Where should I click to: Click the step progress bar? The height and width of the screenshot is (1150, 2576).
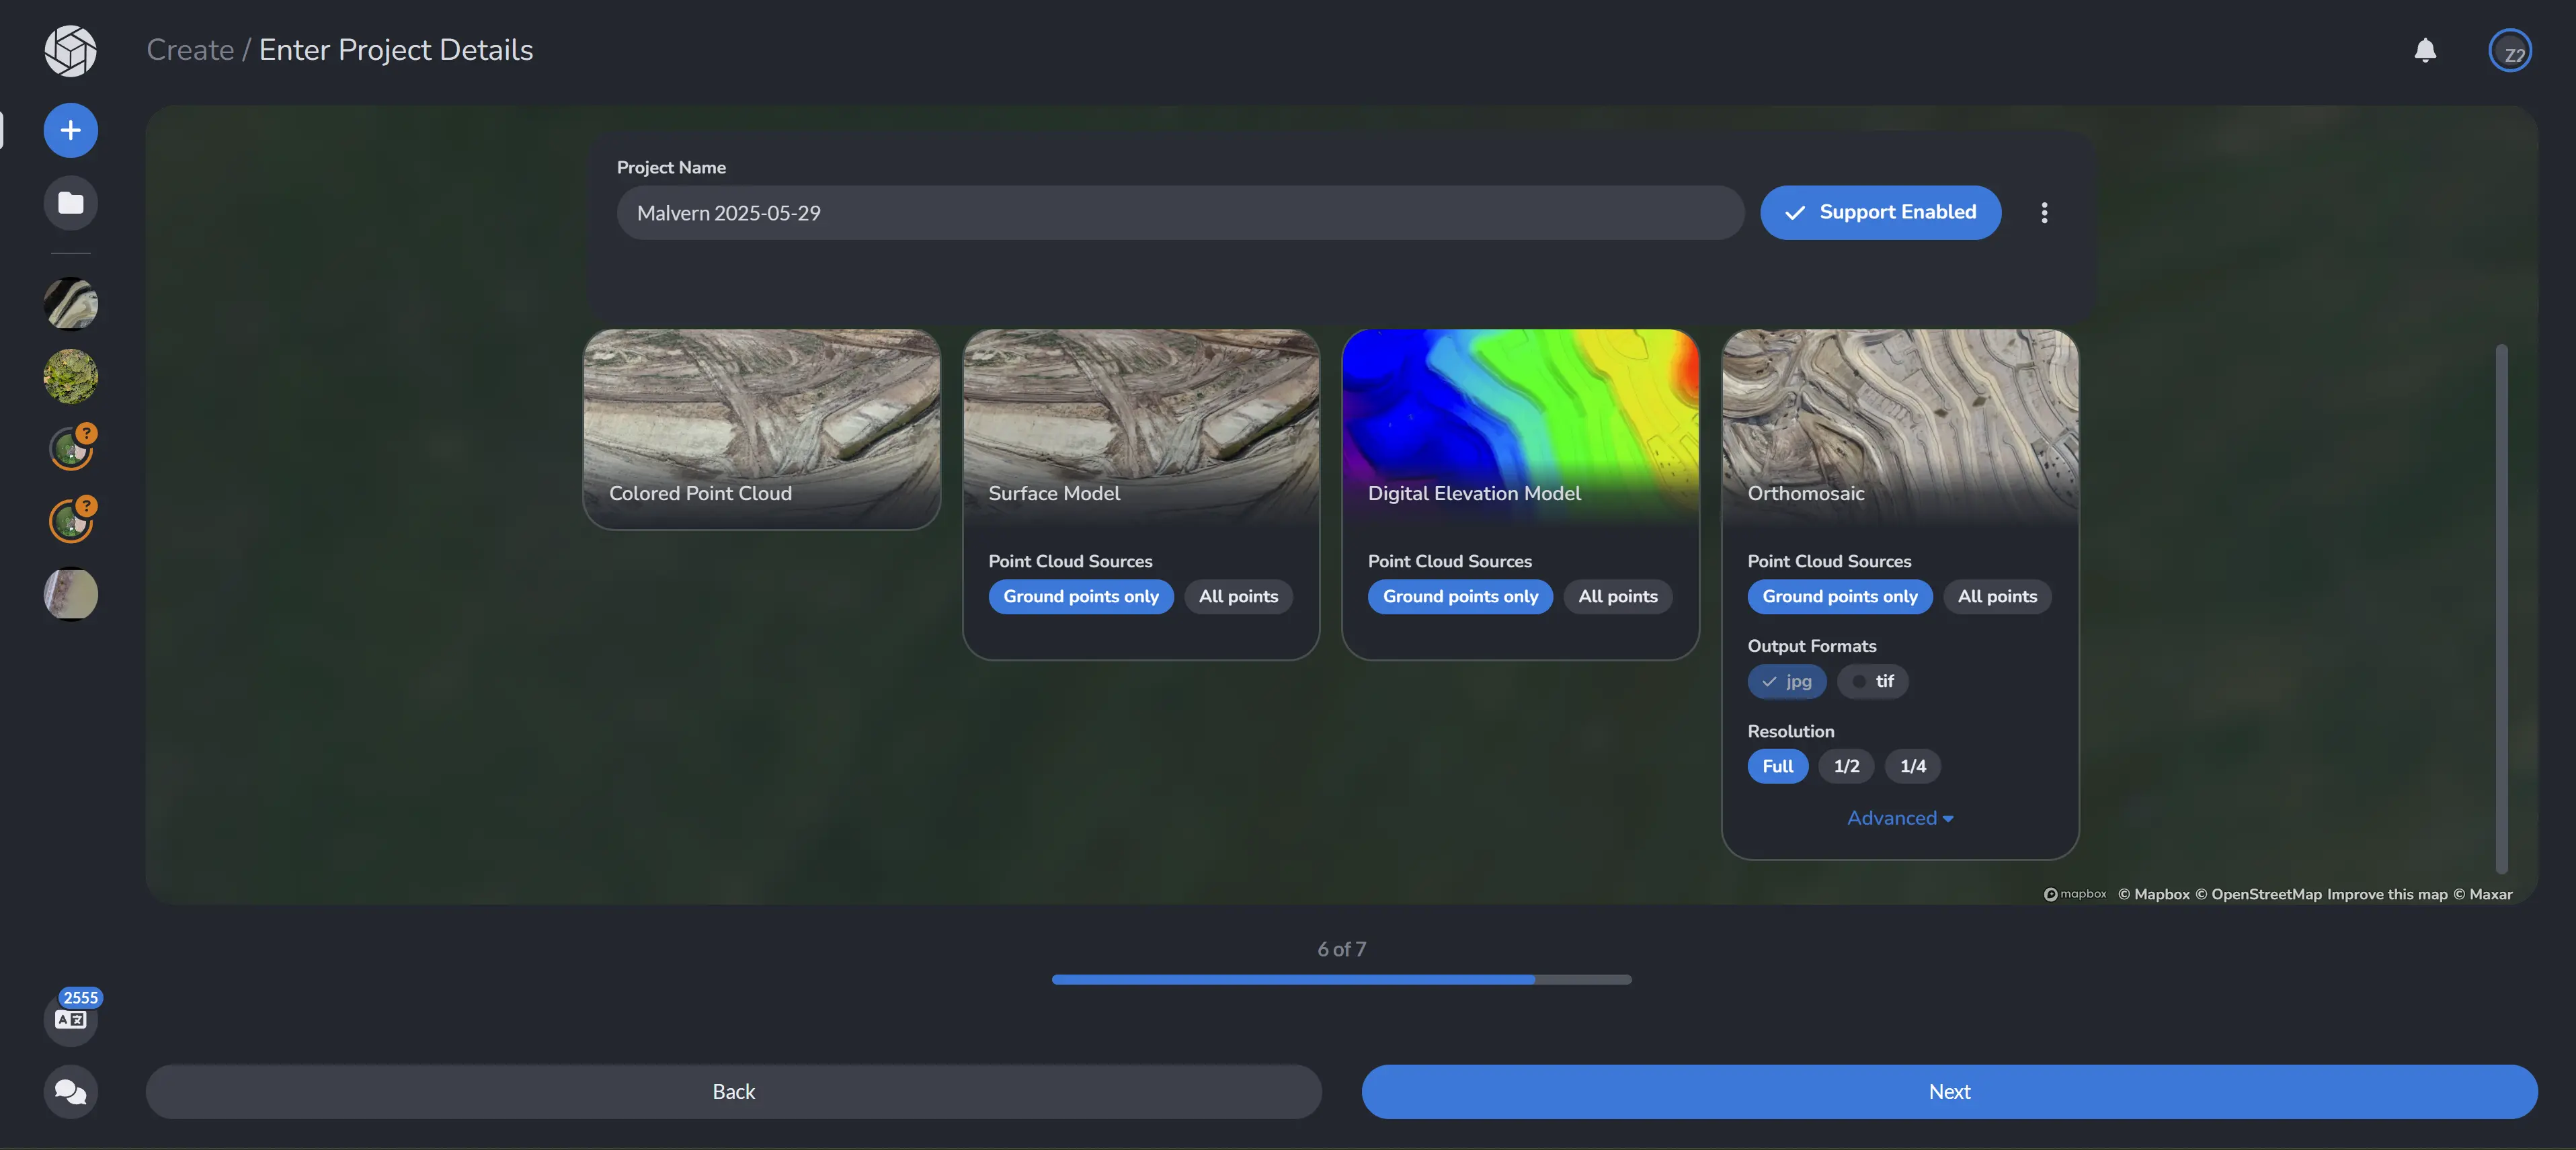click(x=1340, y=979)
